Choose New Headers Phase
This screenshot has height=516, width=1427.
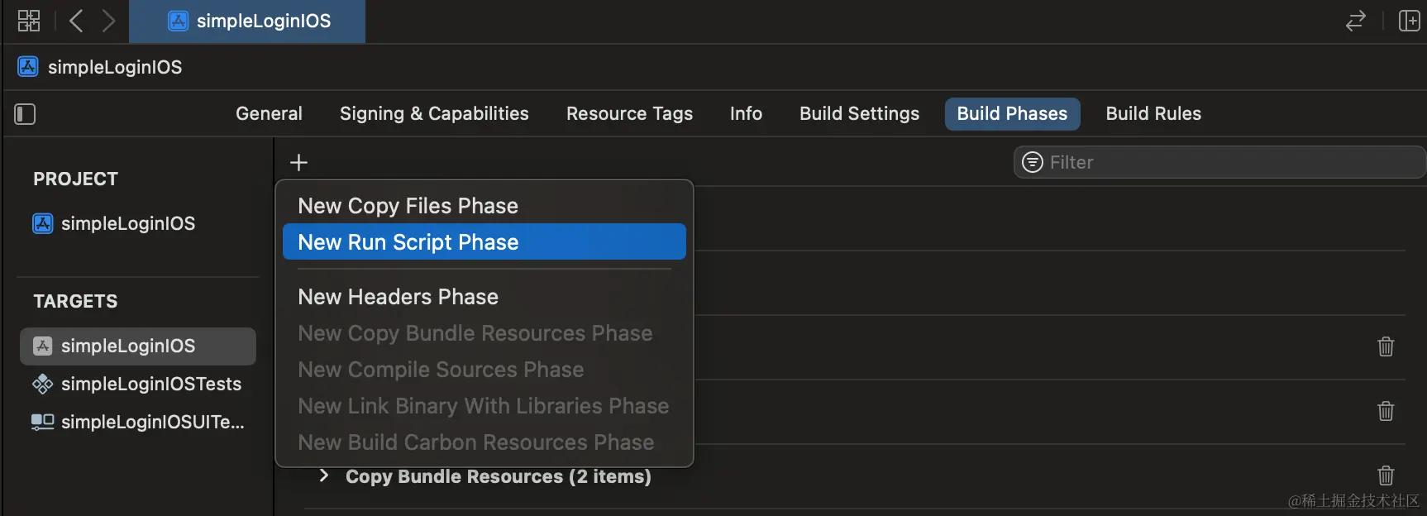pos(398,297)
